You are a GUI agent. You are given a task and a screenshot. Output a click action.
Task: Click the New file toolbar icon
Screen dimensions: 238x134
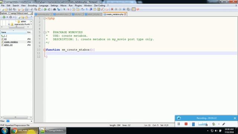click(x=3, y=9)
